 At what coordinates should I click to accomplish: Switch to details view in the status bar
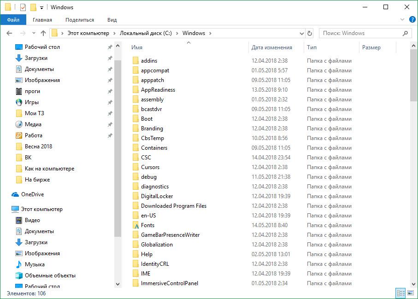click(x=400, y=293)
